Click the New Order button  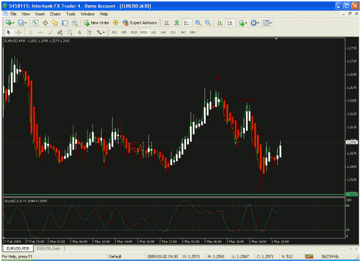click(x=96, y=23)
